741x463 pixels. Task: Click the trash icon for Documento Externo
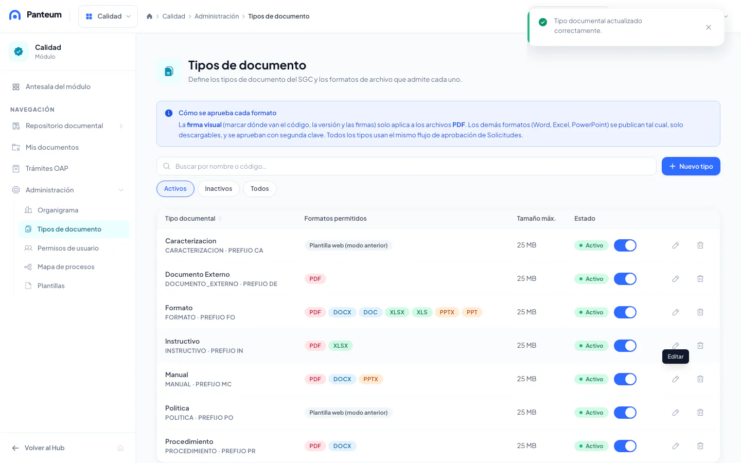point(700,279)
